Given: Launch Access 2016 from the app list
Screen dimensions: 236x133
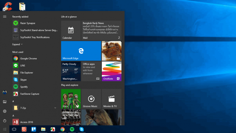Looking at the screenshot, I should click(35, 122).
